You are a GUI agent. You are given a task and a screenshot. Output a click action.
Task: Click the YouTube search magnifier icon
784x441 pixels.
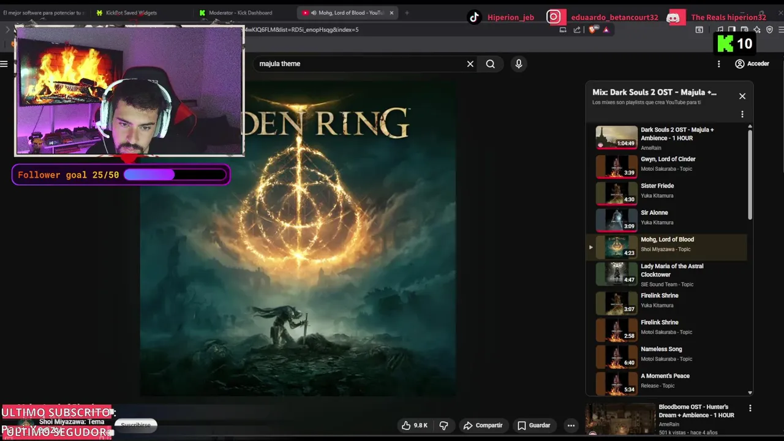(490, 64)
